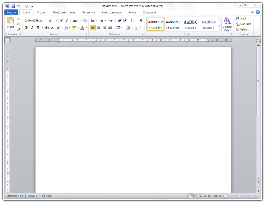Image resolution: width=265 pixels, height=203 pixels.
Task: Click the Redo icon in quick access toolbar
Action: (26, 6)
